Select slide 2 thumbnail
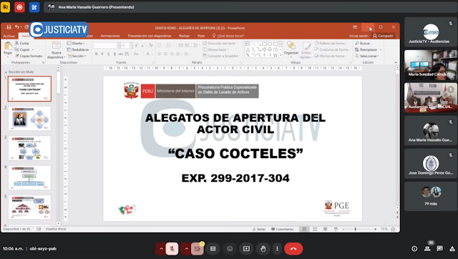Screen dimensions: 458x259 [x=29, y=118]
